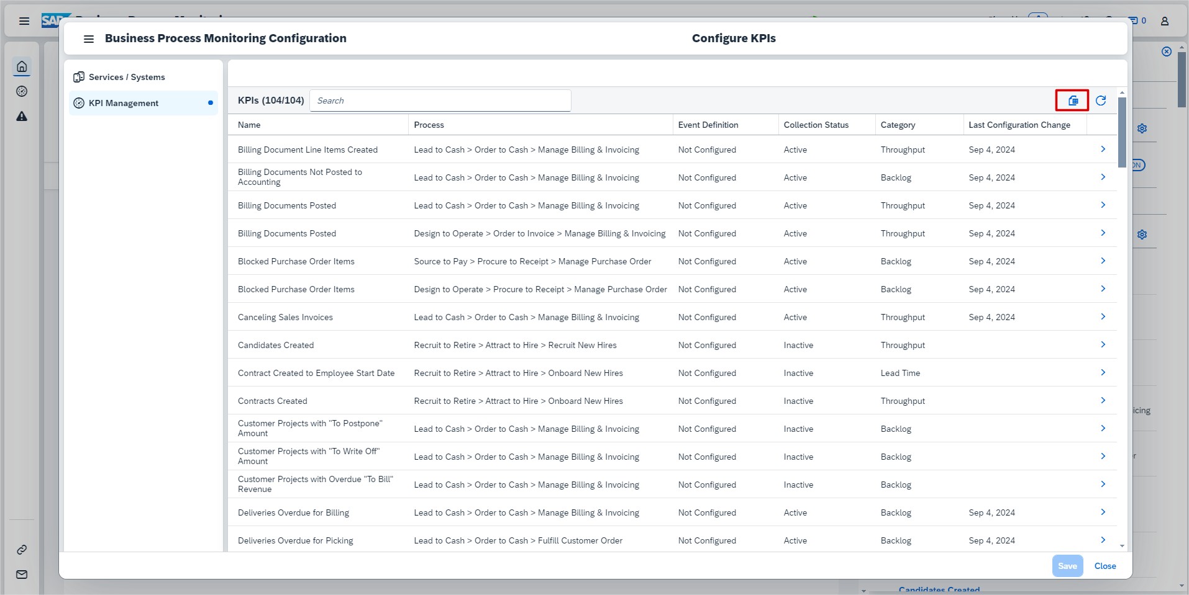Click the Save button

point(1067,566)
